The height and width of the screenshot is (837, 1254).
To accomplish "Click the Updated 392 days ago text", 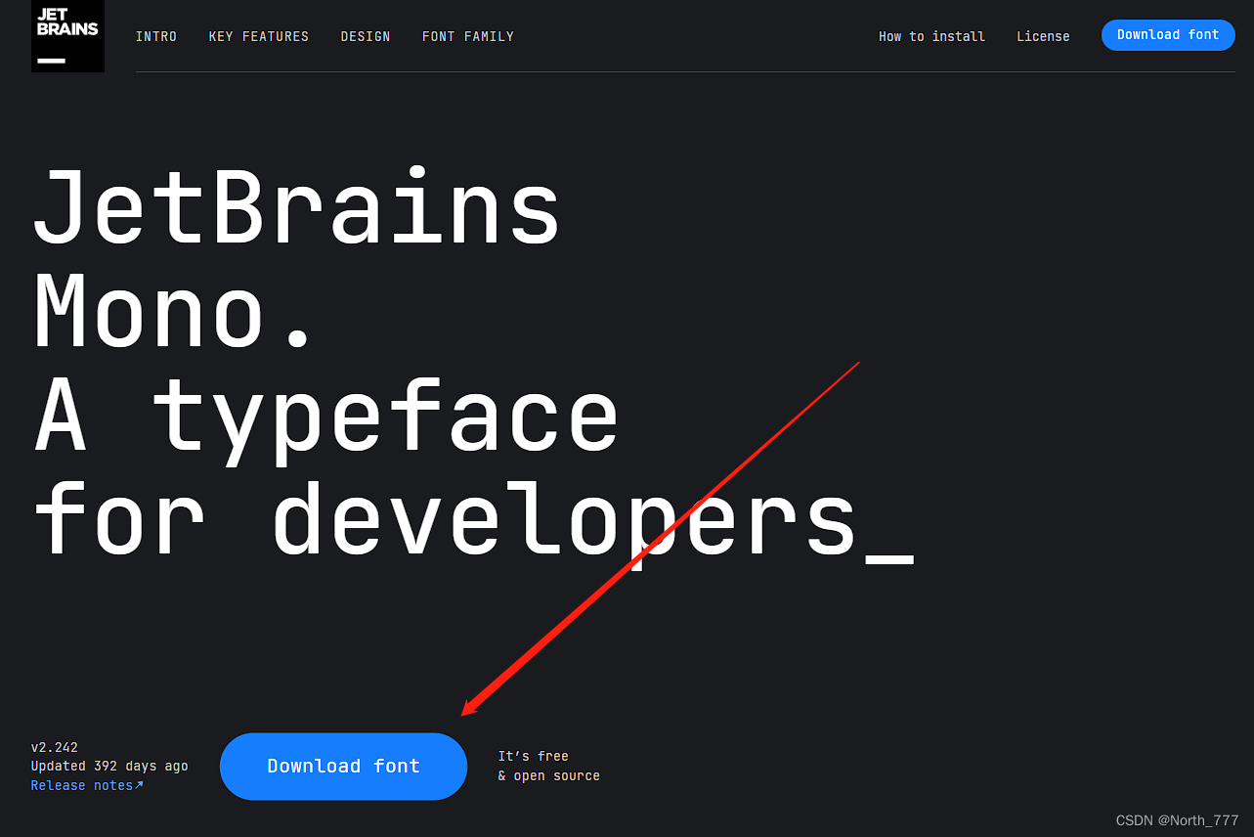I will point(109,767).
